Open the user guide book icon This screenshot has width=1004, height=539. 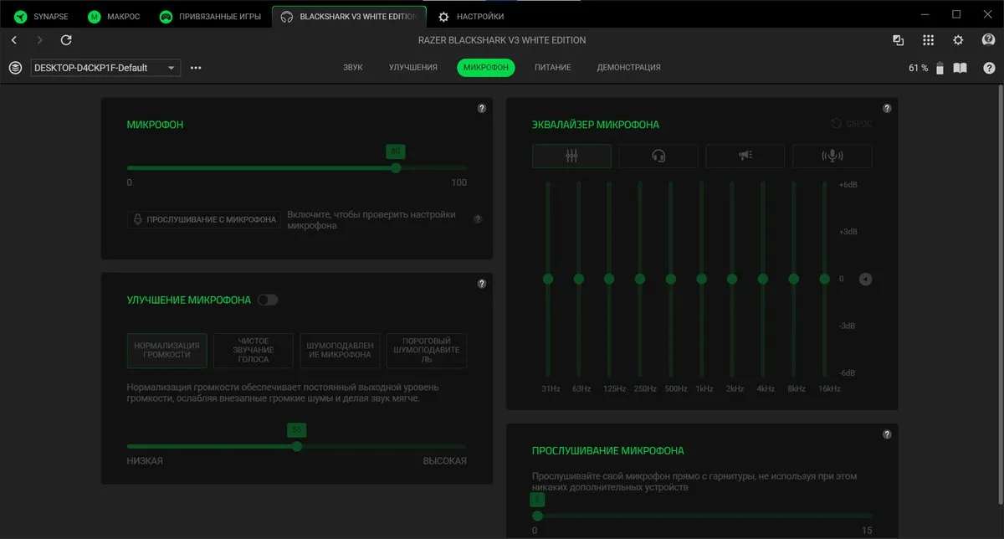(960, 68)
